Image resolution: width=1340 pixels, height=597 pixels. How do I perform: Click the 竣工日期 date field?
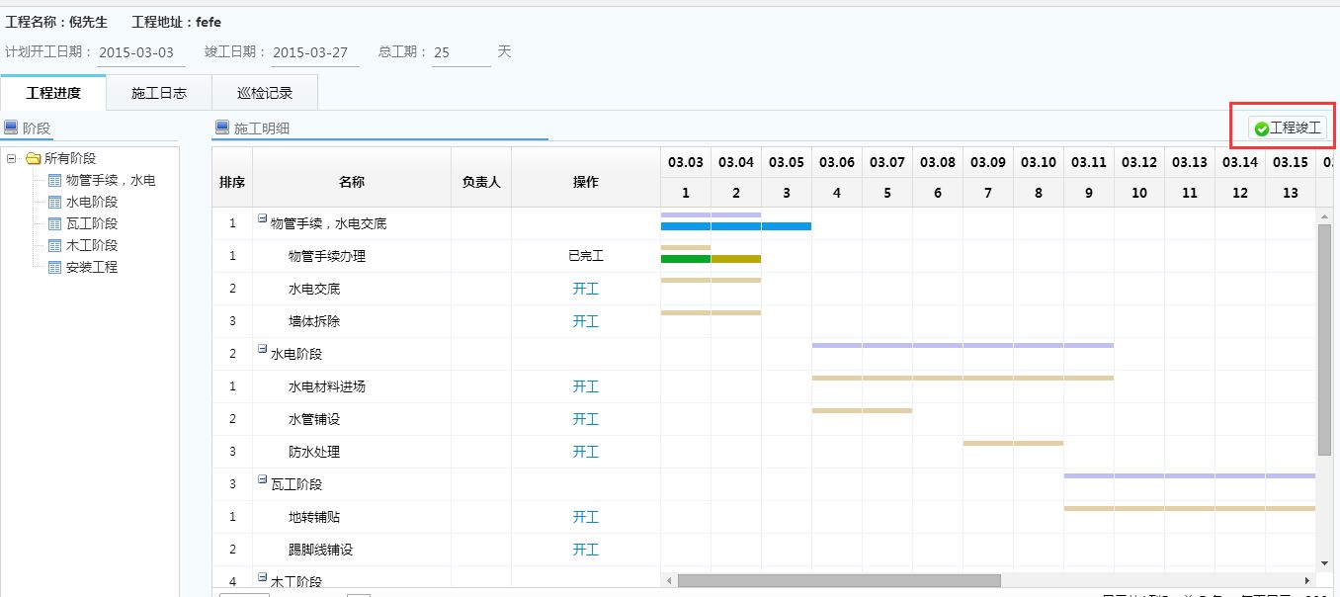315,52
